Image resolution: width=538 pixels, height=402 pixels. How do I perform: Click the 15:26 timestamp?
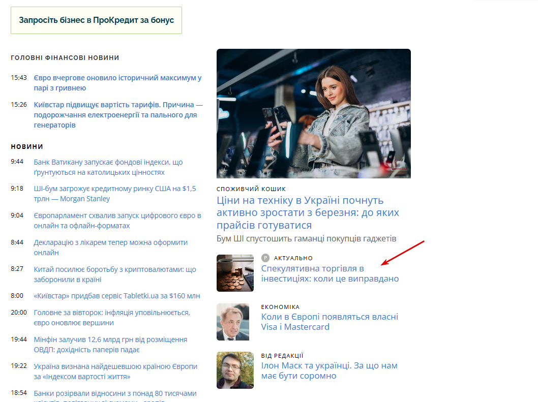click(18, 104)
